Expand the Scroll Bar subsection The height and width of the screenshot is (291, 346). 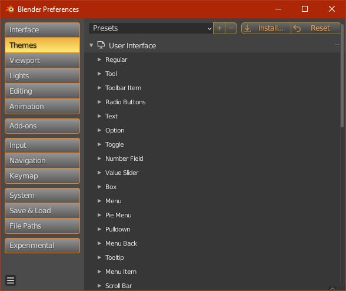[99, 286]
